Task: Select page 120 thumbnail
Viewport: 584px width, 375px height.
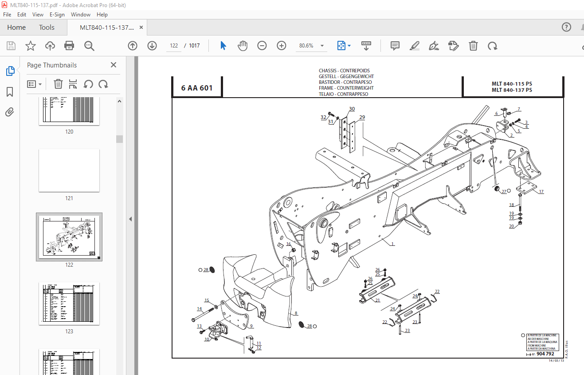Action: click(69, 111)
